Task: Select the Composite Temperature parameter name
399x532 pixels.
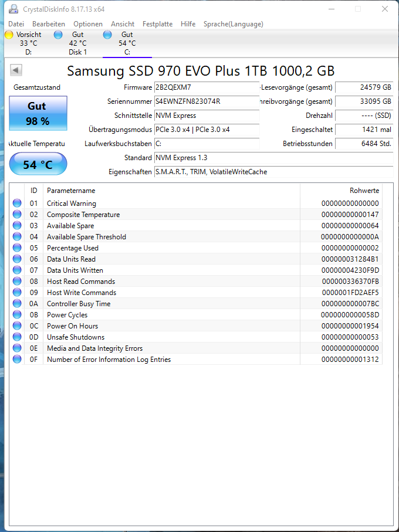Action: point(83,215)
